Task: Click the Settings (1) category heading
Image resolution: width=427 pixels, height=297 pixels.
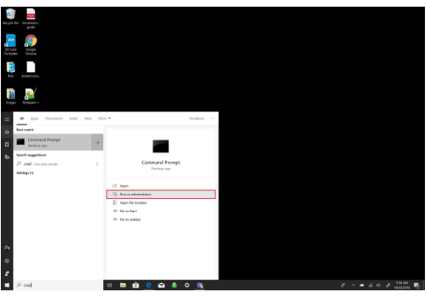Action: [x=25, y=173]
